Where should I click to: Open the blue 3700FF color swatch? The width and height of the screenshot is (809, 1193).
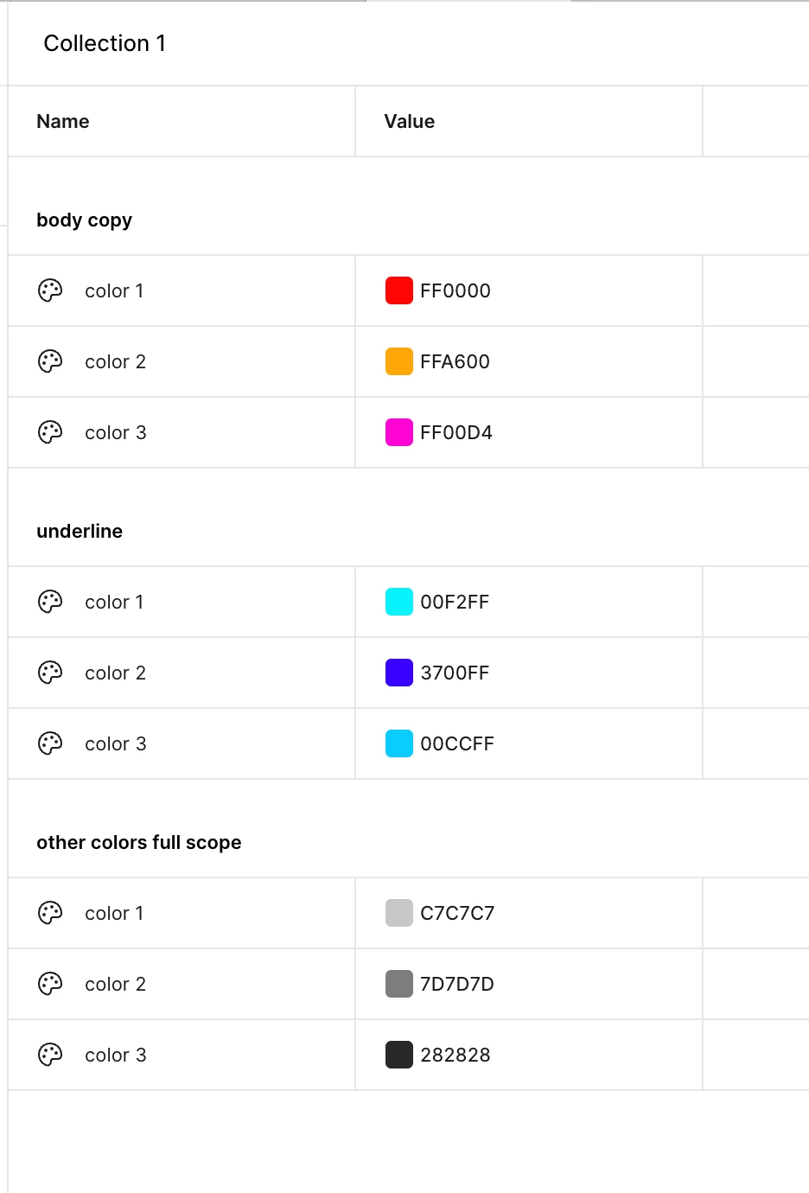point(398,673)
